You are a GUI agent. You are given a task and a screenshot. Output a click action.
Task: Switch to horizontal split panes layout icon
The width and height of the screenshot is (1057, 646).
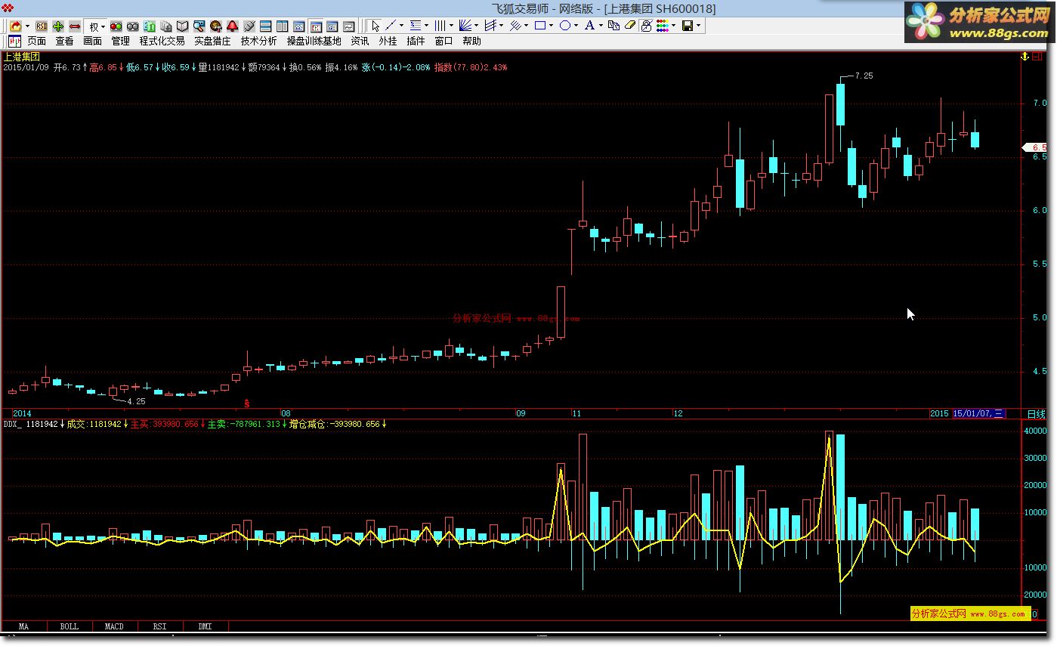[266, 26]
